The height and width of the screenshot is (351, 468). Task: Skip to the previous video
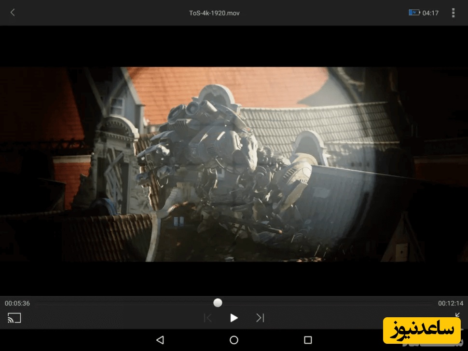207,318
